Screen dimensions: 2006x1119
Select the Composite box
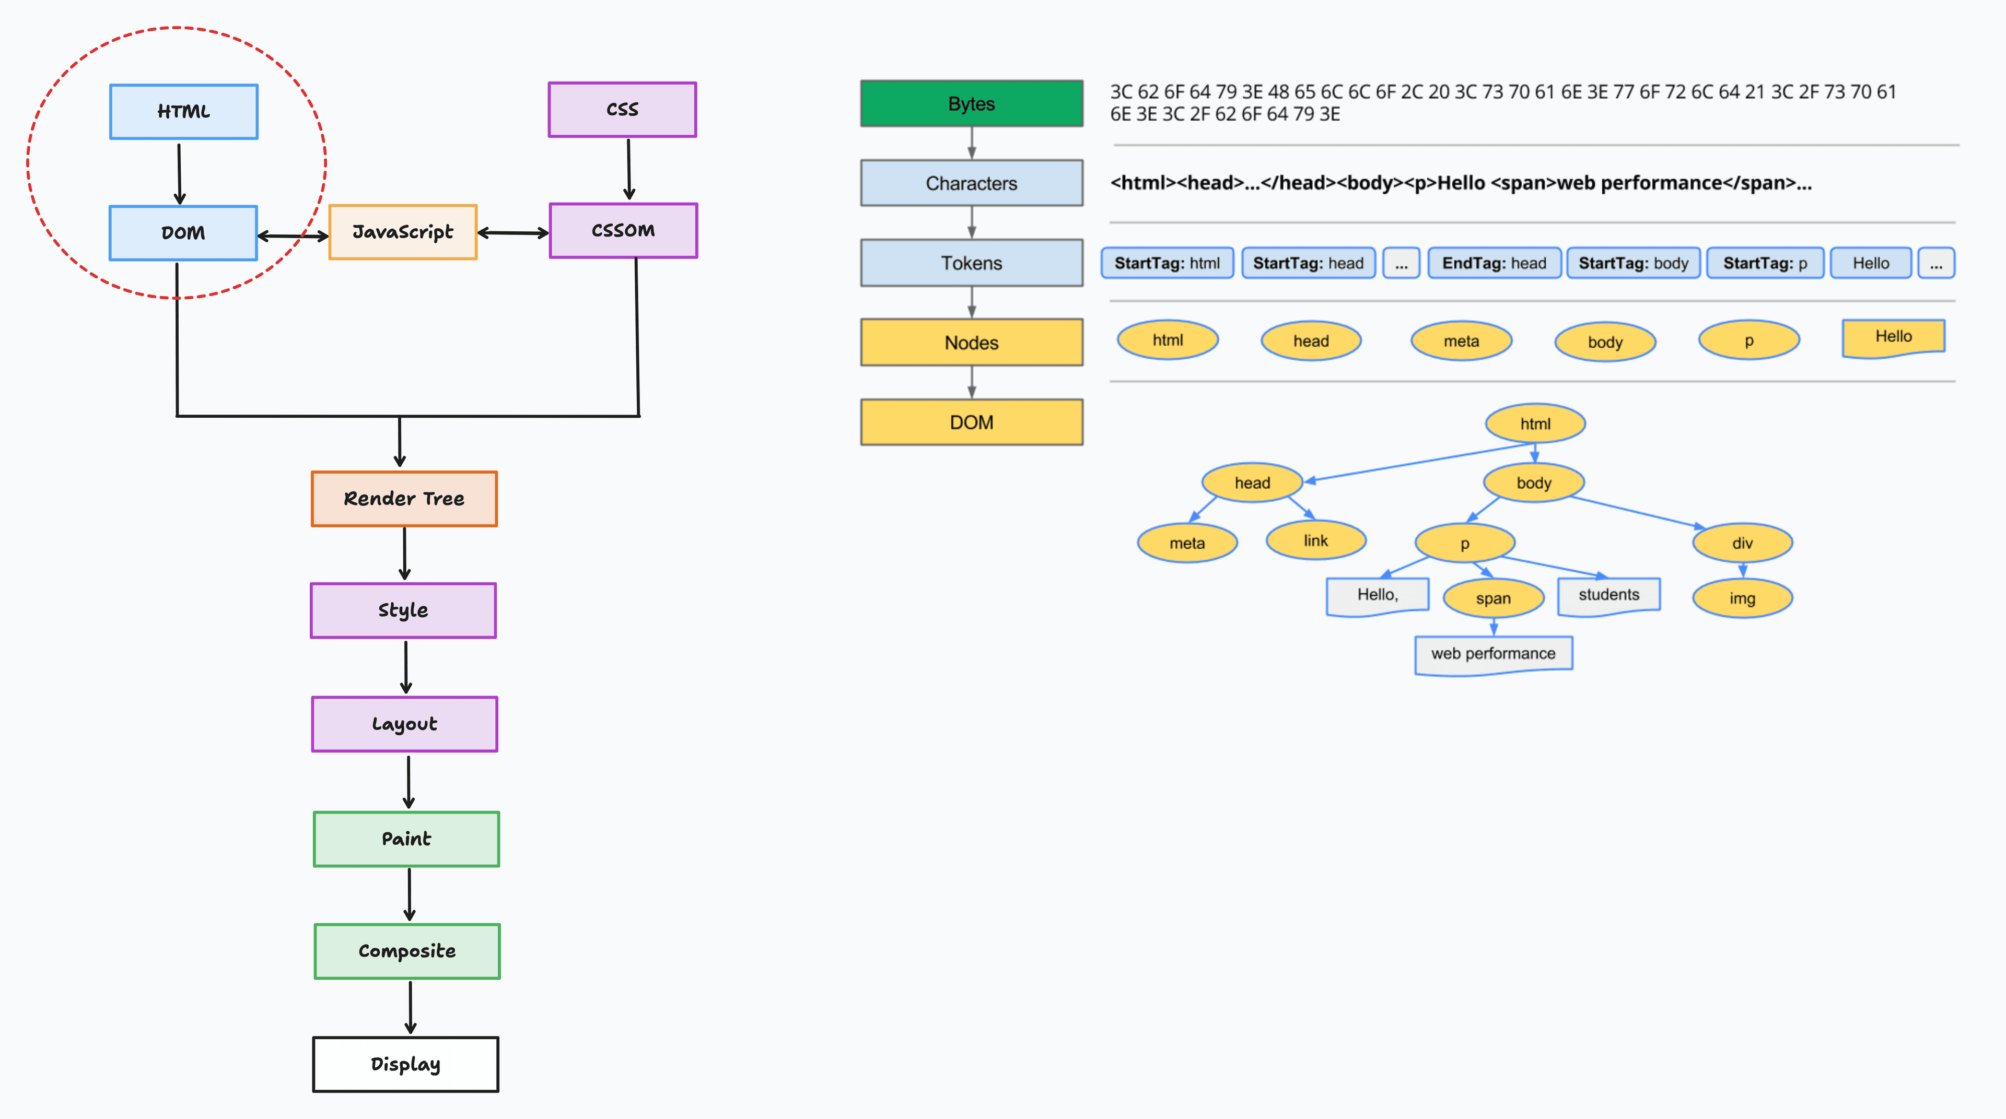tap(407, 952)
